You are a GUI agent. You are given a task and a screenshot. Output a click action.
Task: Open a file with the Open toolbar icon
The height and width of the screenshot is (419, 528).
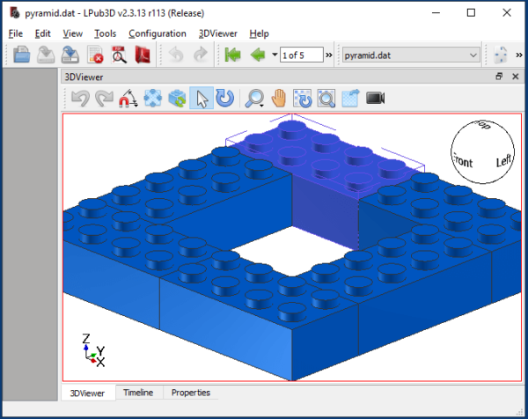[x=21, y=55]
